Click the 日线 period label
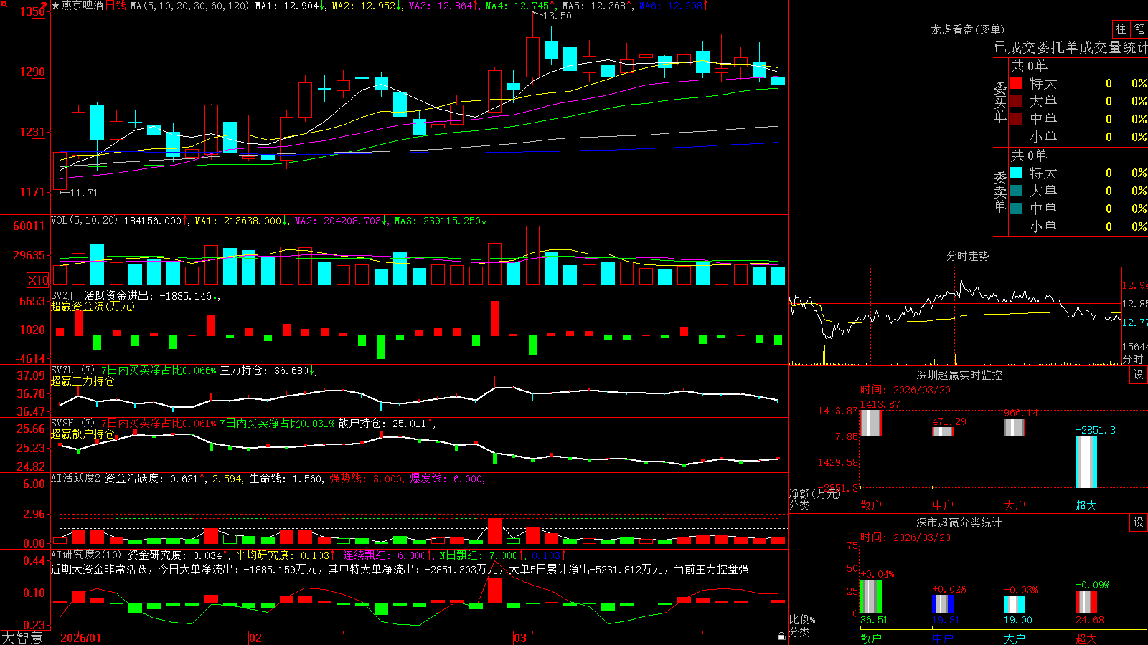 [116, 6]
